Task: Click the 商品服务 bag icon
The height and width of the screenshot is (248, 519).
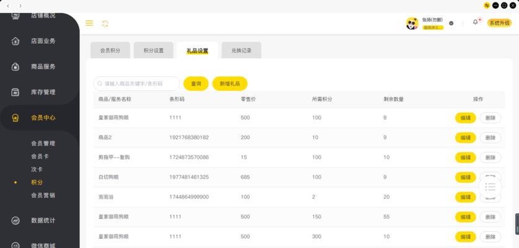Action: pyautogui.click(x=16, y=66)
